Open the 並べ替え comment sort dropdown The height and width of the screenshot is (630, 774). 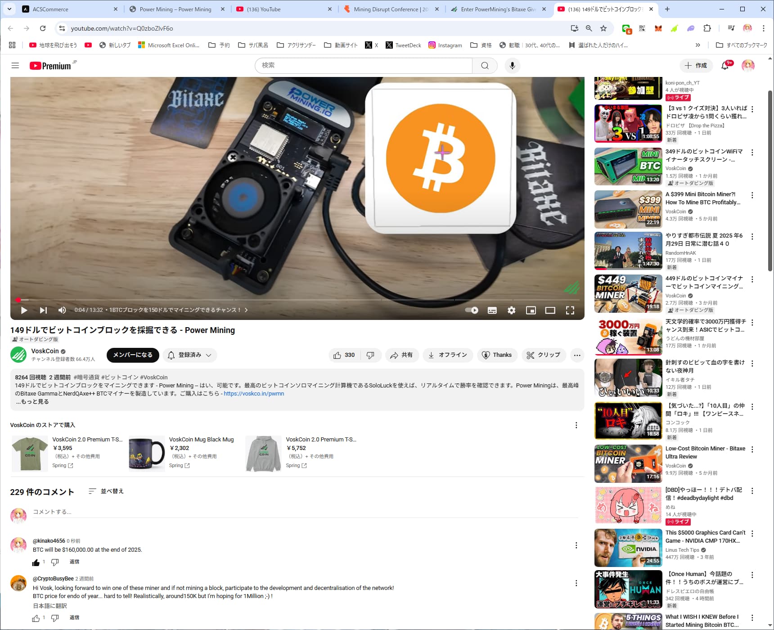106,491
